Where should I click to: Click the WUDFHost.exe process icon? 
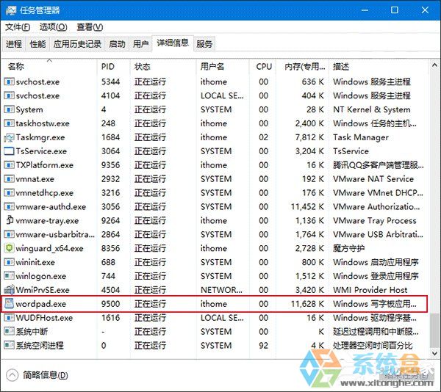coord(9,318)
